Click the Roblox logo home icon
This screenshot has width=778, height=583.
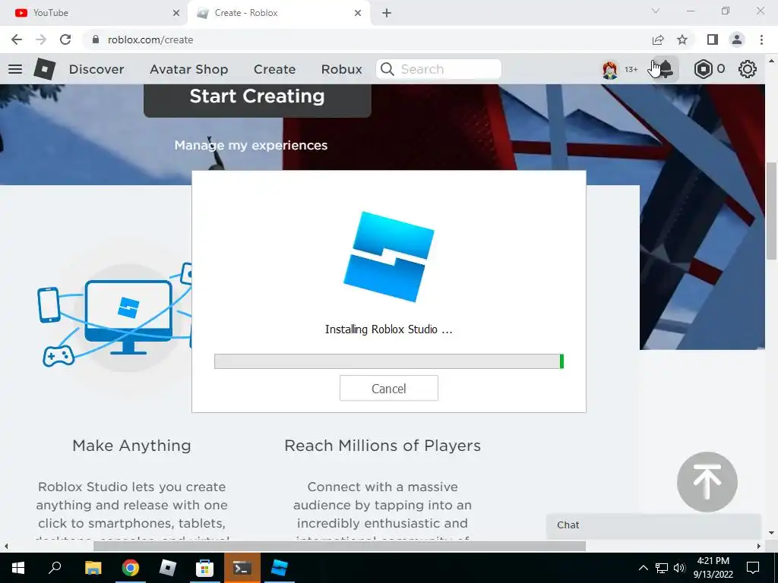point(45,69)
